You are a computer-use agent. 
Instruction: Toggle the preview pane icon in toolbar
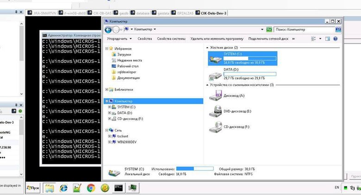pyautogui.click(x=327, y=39)
